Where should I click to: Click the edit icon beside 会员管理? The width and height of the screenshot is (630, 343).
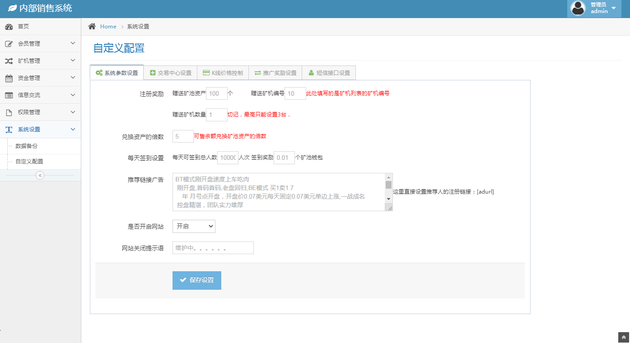[x=9, y=44]
